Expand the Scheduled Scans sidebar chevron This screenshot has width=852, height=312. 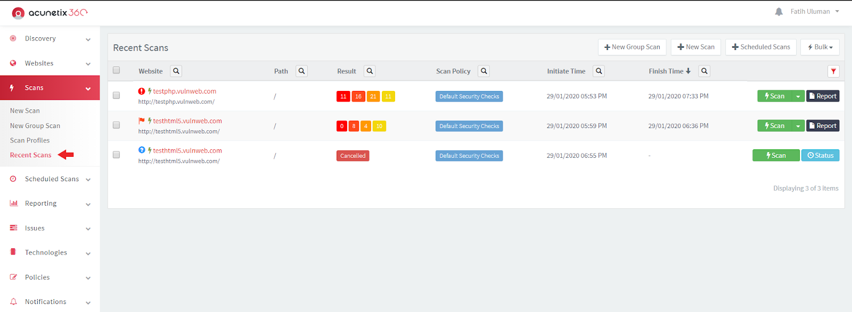88,180
